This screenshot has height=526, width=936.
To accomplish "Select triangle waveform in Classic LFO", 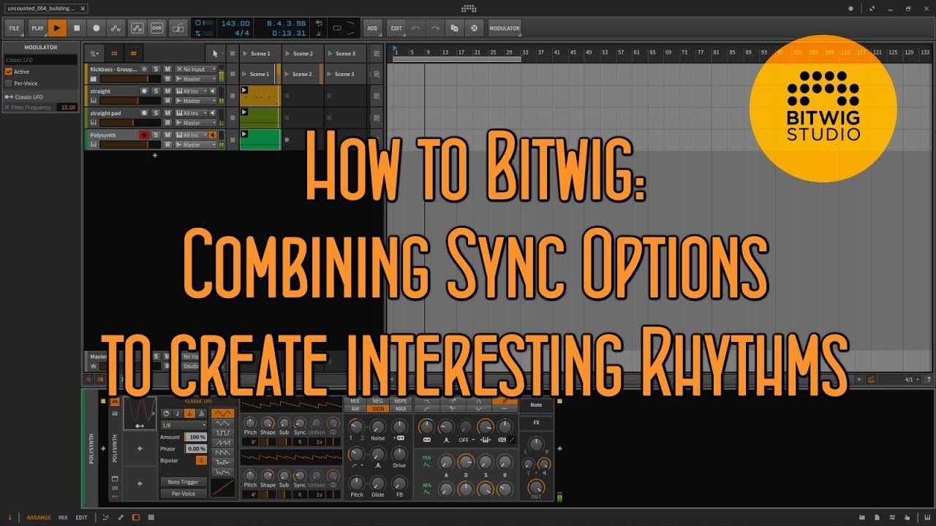I will pyautogui.click(x=222, y=423).
